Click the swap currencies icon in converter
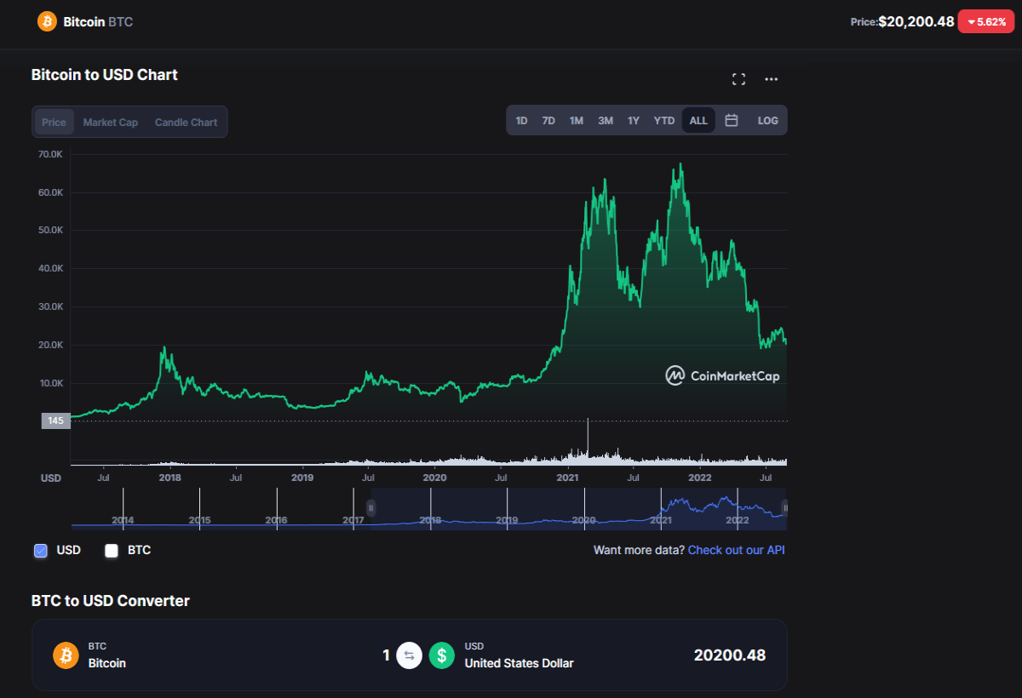 point(409,655)
